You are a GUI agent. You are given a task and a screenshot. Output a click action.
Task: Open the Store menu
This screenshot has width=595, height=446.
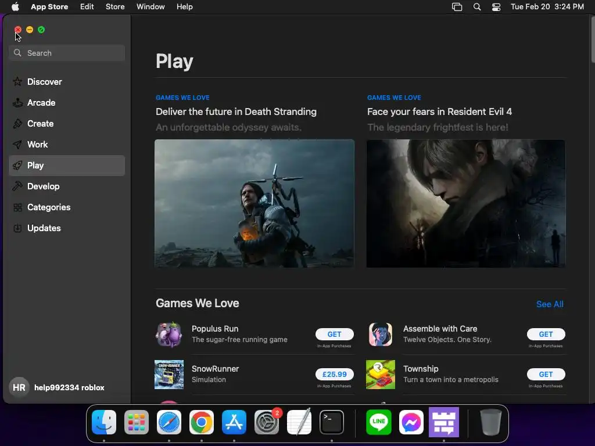point(115,7)
